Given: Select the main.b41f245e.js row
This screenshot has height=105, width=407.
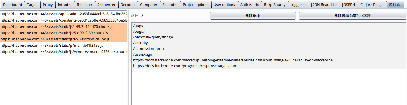Looking at the screenshot, I should (63, 45).
